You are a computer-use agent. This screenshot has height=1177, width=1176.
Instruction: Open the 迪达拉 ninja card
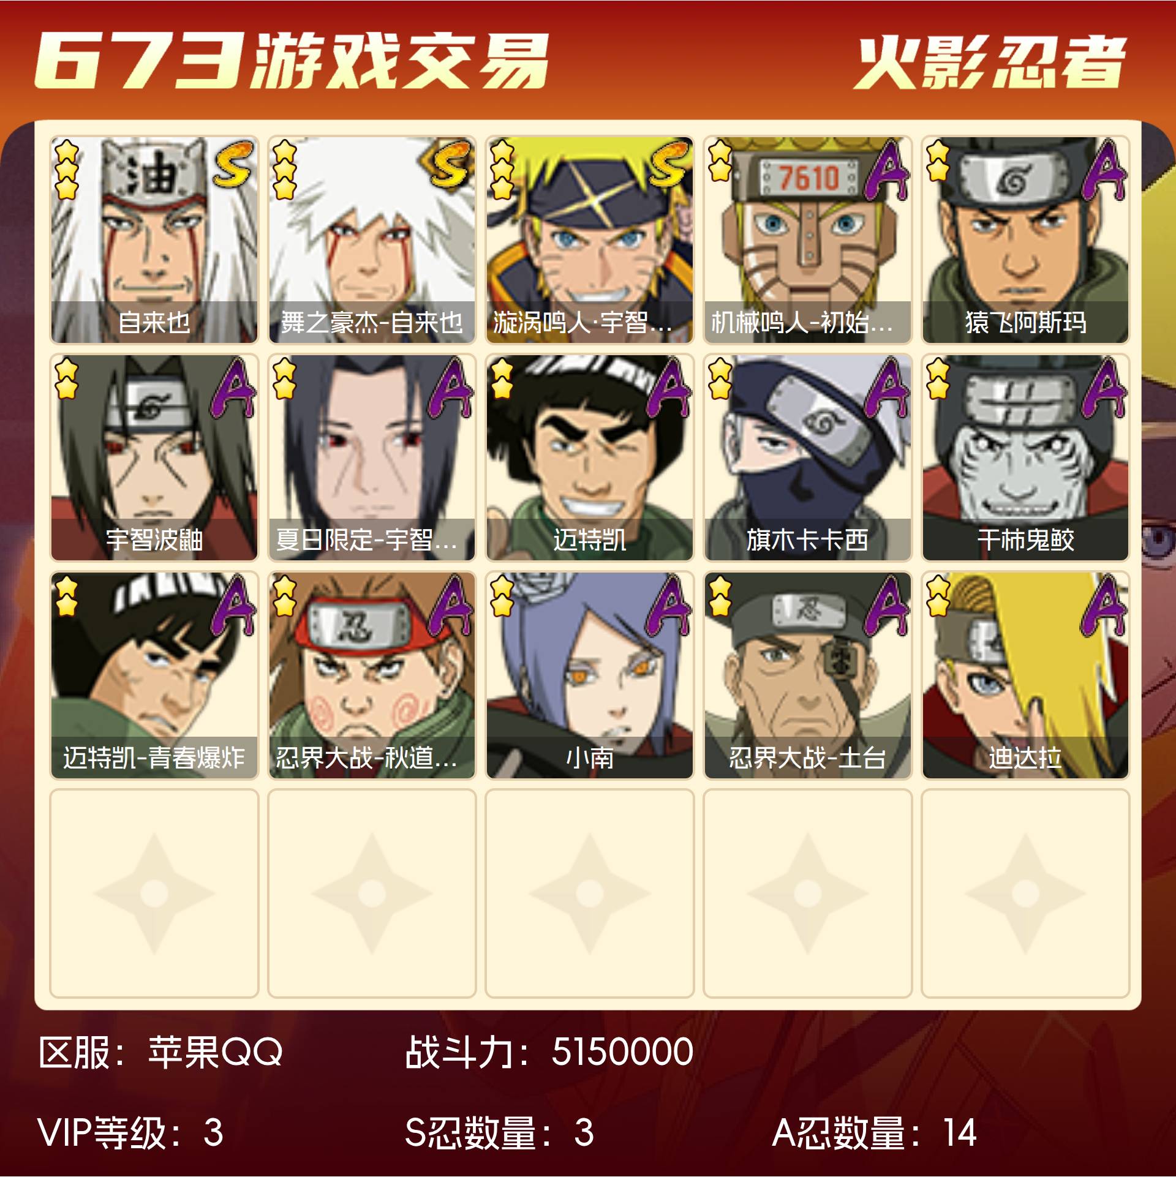point(1025,675)
